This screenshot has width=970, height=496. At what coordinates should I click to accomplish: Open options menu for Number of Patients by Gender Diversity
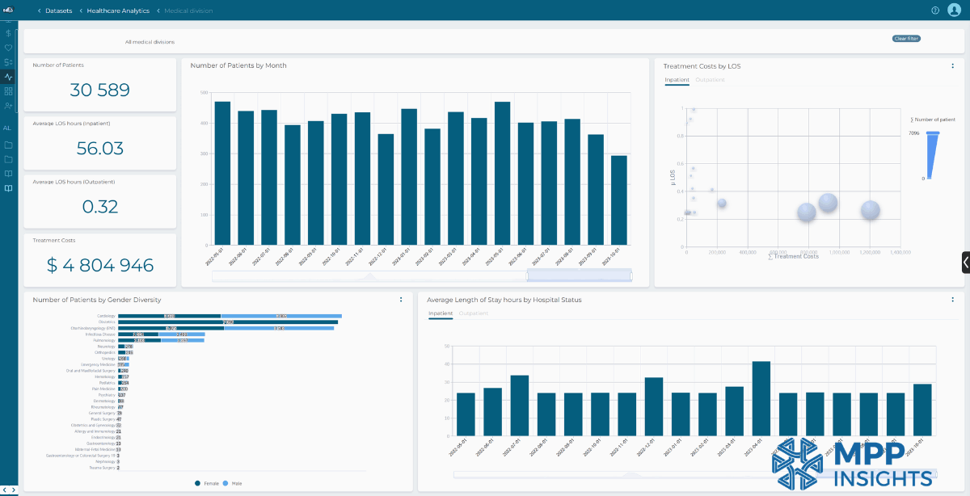point(401,299)
